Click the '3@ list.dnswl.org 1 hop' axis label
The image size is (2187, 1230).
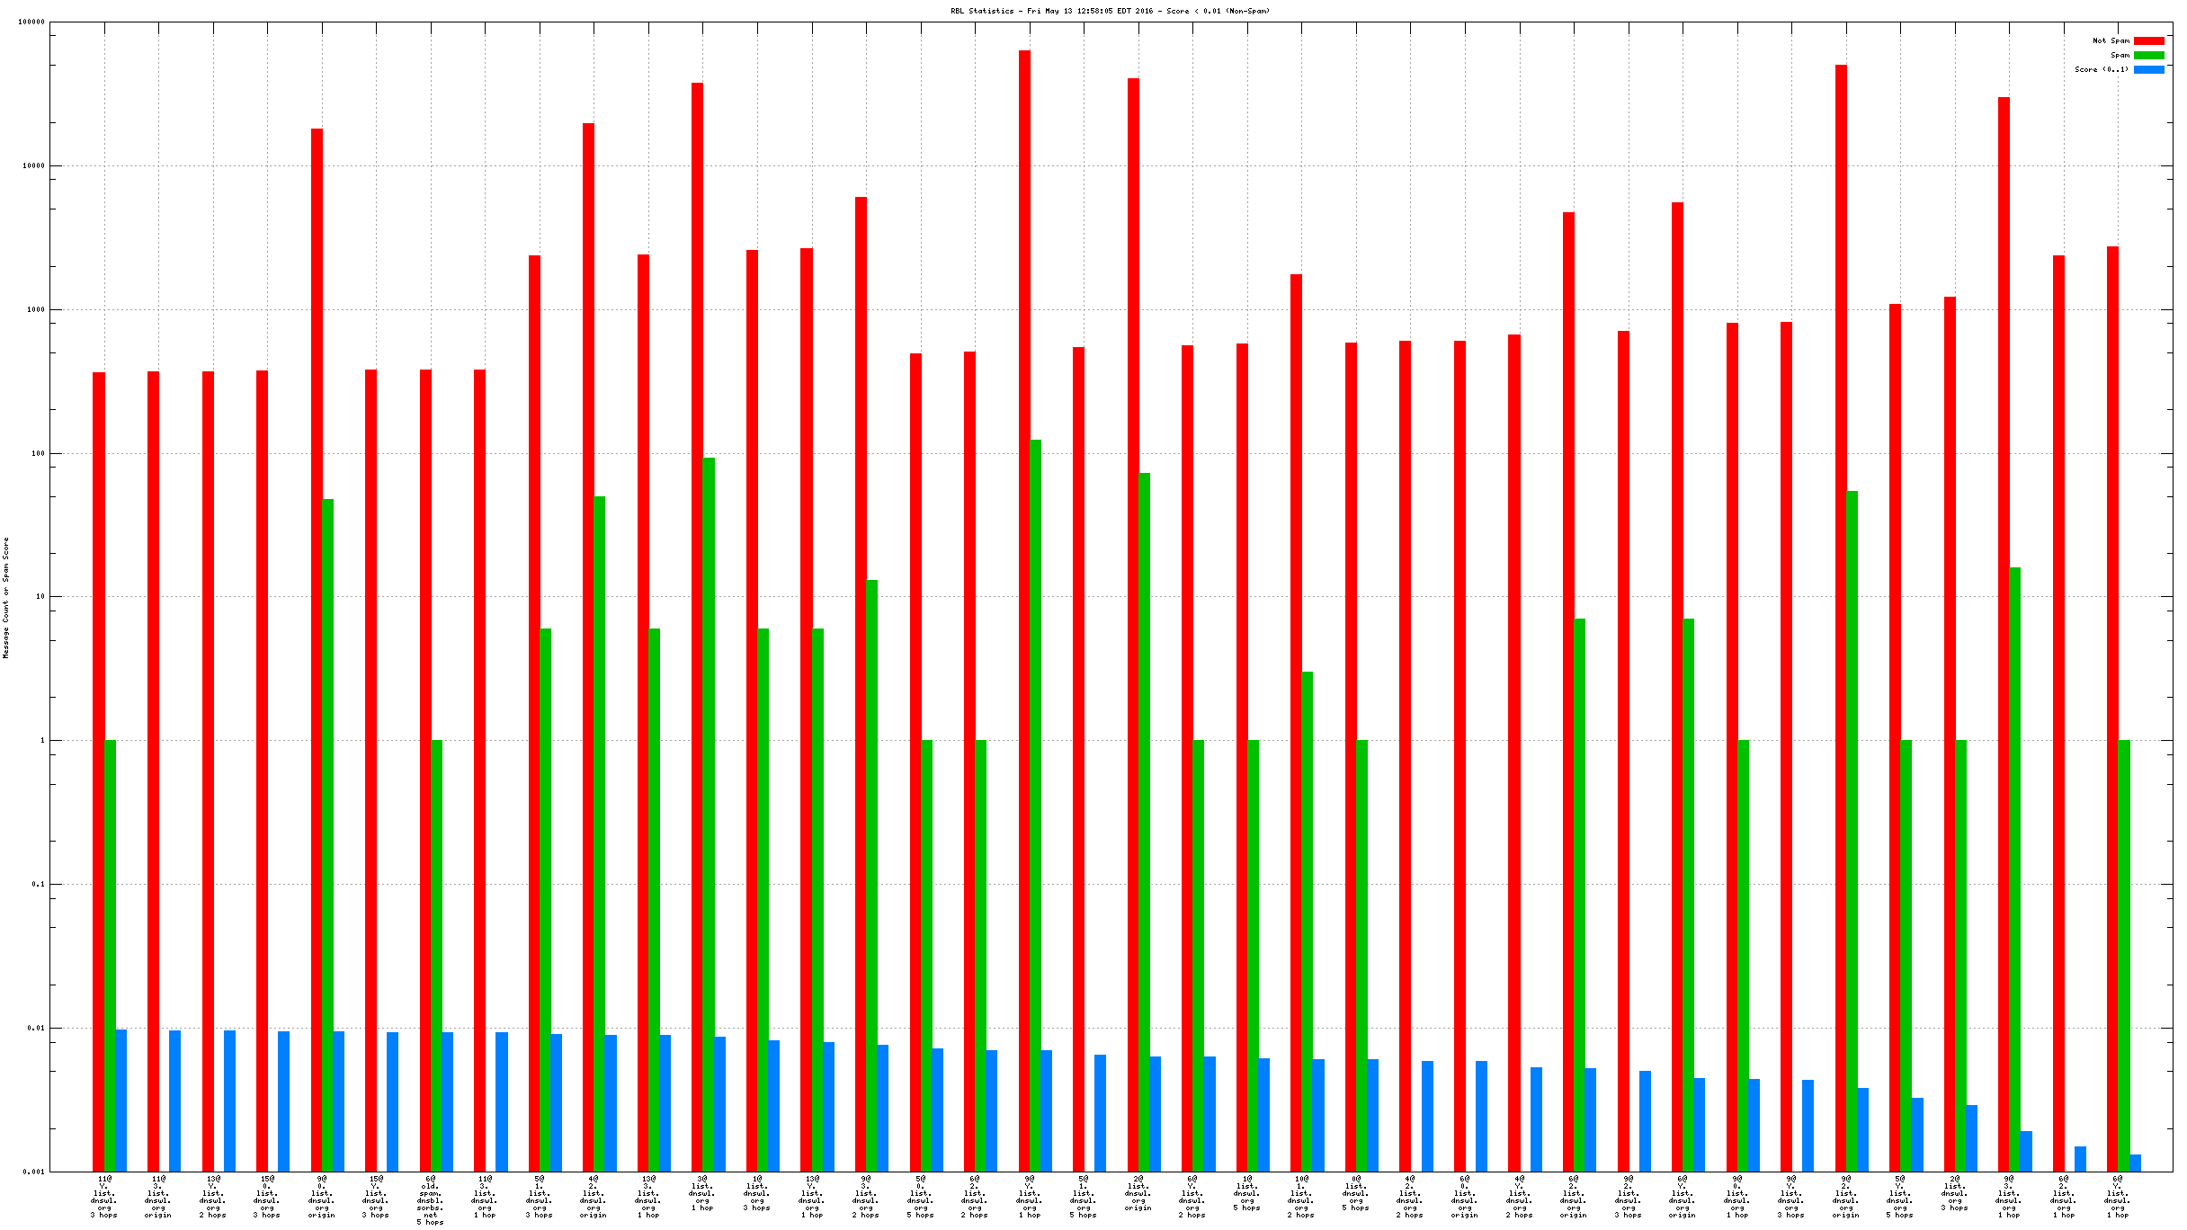point(702,1193)
